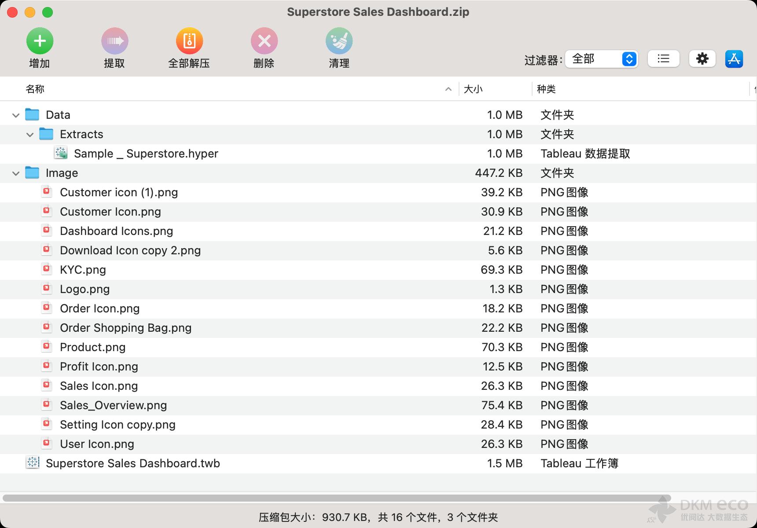Screen dimensions: 757x528
Task: Collapse the Extracts folder chevron
Action: (30, 135)
